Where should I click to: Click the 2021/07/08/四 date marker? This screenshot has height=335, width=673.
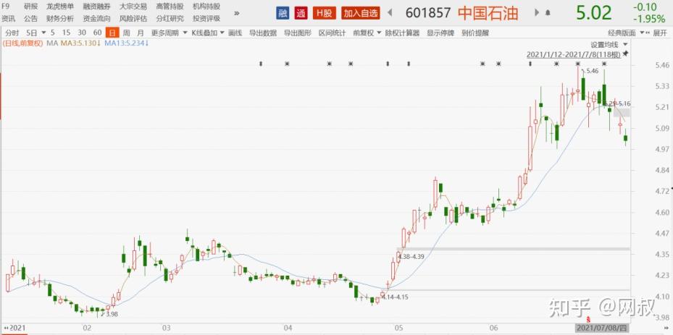601,328
